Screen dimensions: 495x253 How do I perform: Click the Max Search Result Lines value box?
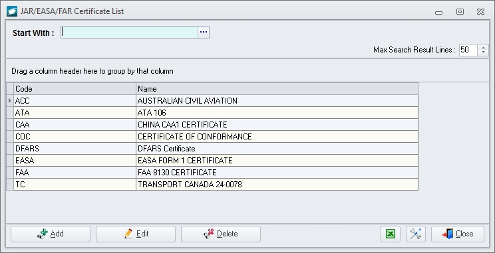(x=468, y=50)
